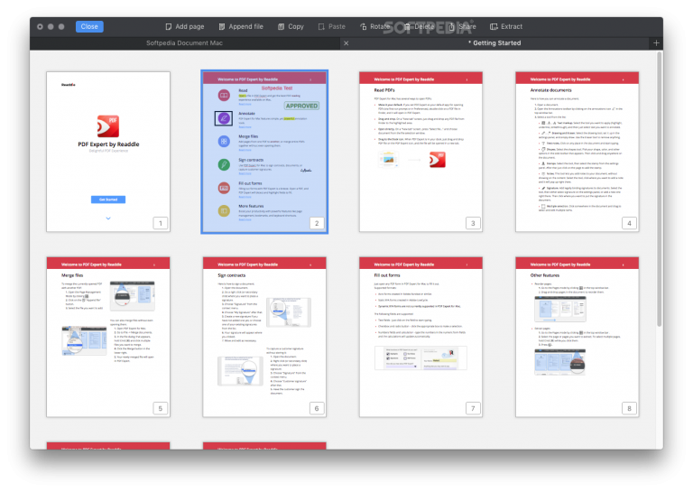Click down chevron on page 1 thumbnail
The width and height of the screenshot is (693, 492).
pyautogui.click(x=108, y=218)
